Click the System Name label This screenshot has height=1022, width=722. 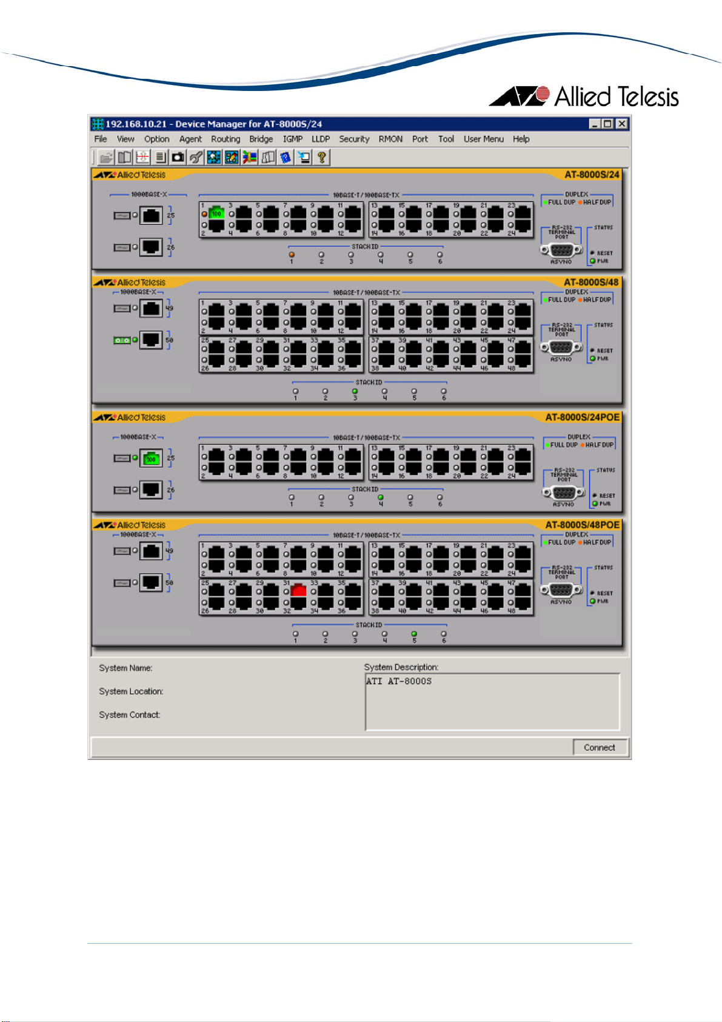tap(125, 668)
